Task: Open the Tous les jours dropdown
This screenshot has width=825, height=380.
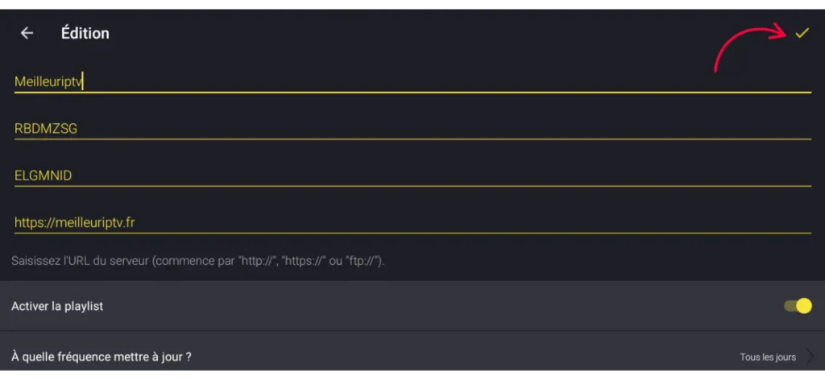Action: coord(768,357)
